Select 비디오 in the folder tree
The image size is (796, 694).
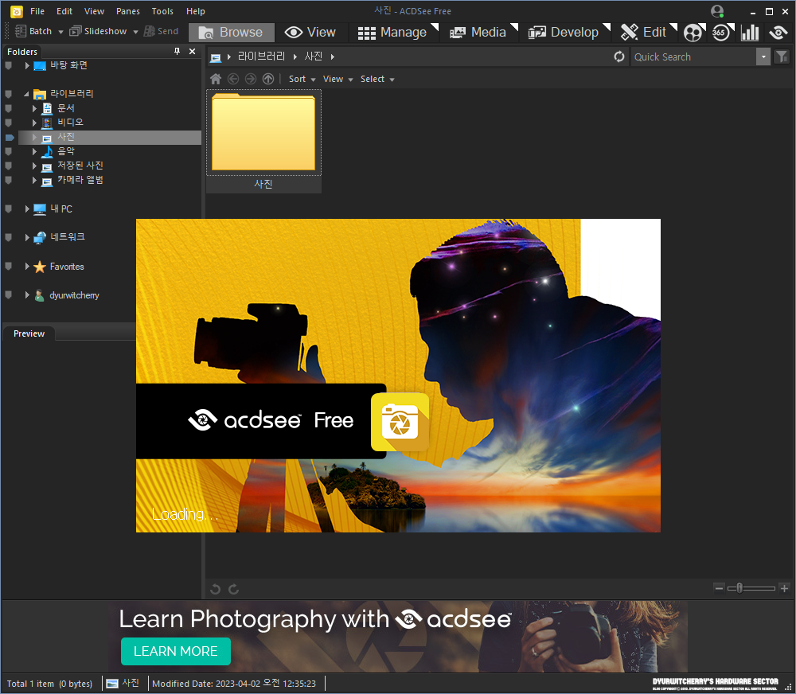[70, 123]
